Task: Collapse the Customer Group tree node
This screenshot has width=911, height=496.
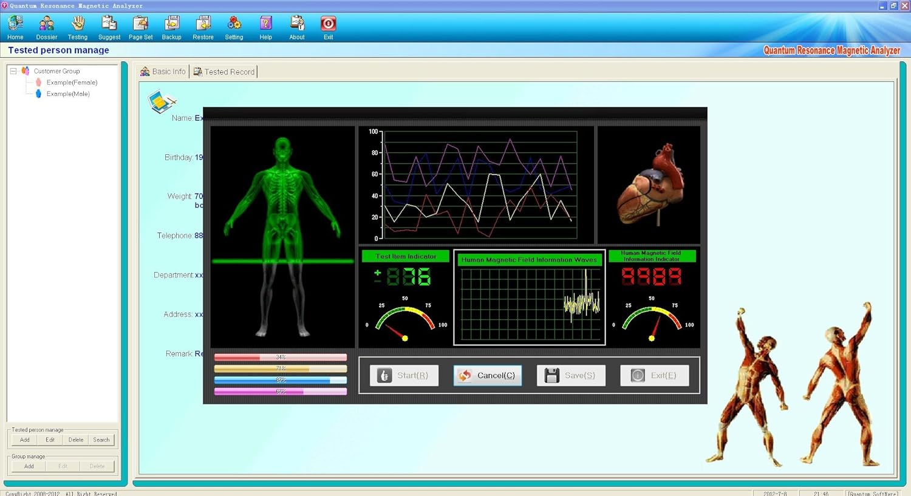Action: point(13,71)
